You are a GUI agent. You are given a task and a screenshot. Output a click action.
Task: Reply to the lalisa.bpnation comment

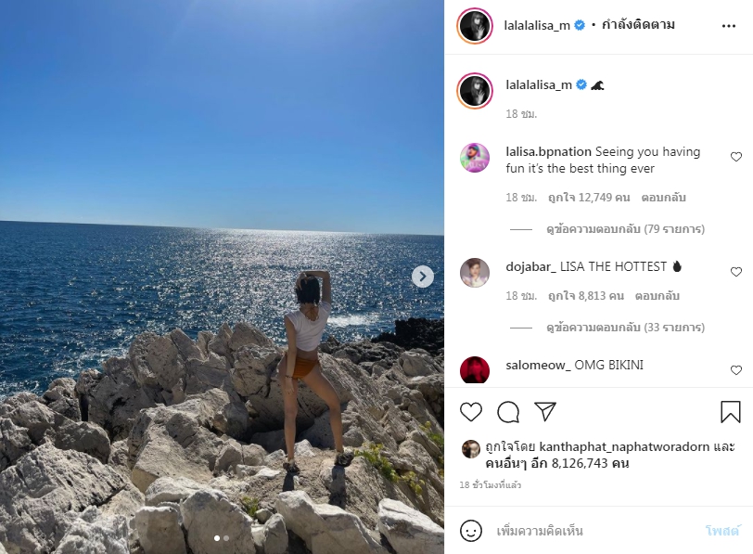point(663,198)
